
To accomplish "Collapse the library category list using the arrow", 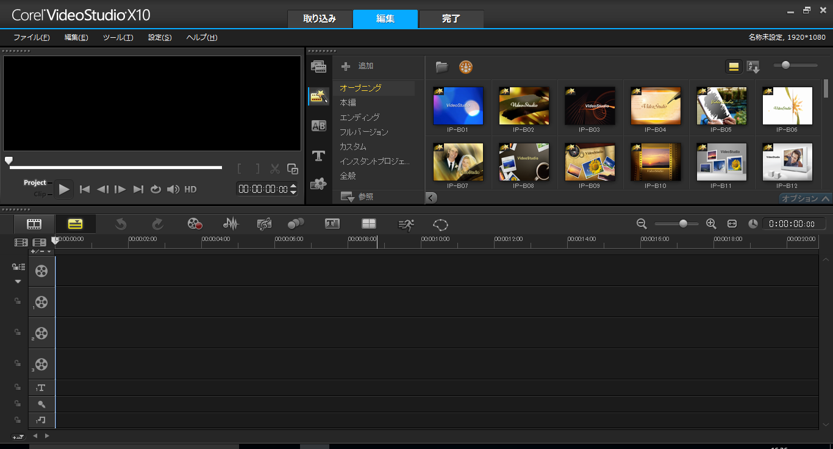I will coord(431,197).
